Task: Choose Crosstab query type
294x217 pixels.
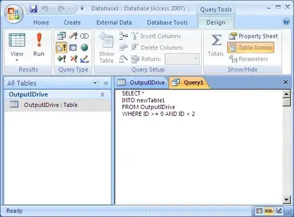Action: point(73,47)
